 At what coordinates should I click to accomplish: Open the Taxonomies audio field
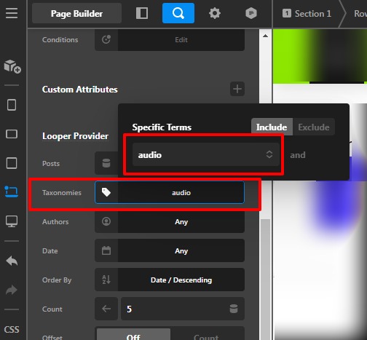tap(181, 192)
